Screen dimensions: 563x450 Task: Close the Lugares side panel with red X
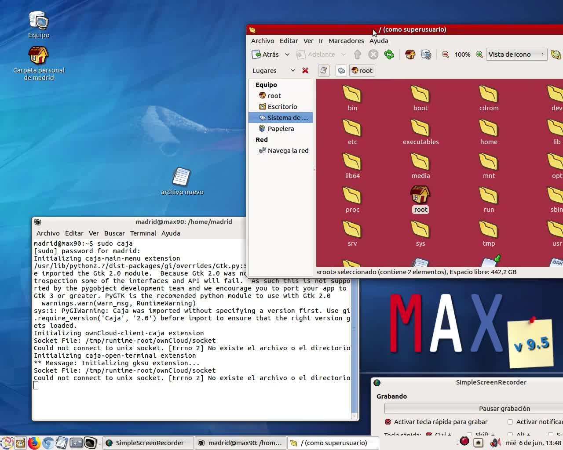pyautogui.click(x=305, y=70)
